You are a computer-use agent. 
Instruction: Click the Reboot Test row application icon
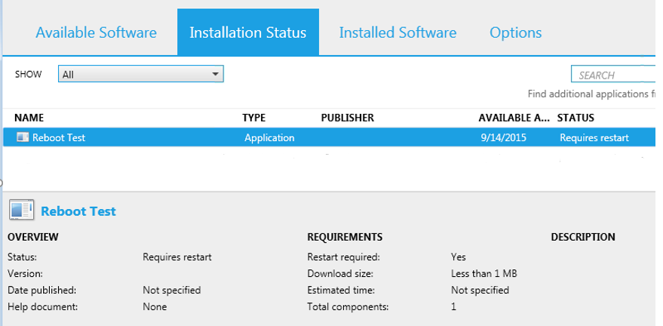coord(23,137)
